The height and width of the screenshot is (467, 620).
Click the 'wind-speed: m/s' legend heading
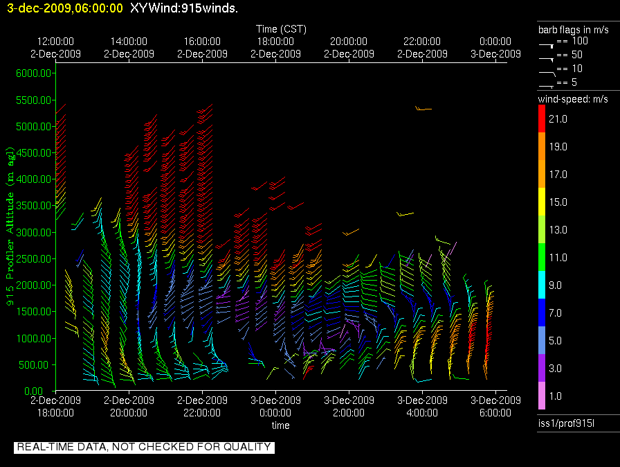(573, 99)
